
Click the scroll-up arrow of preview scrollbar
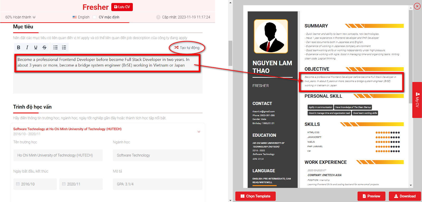pos(411,8)
